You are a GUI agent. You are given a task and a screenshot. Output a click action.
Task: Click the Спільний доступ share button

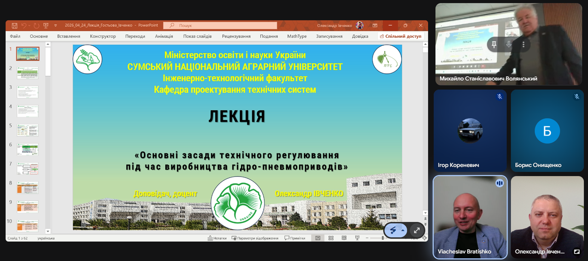point(400,36)
